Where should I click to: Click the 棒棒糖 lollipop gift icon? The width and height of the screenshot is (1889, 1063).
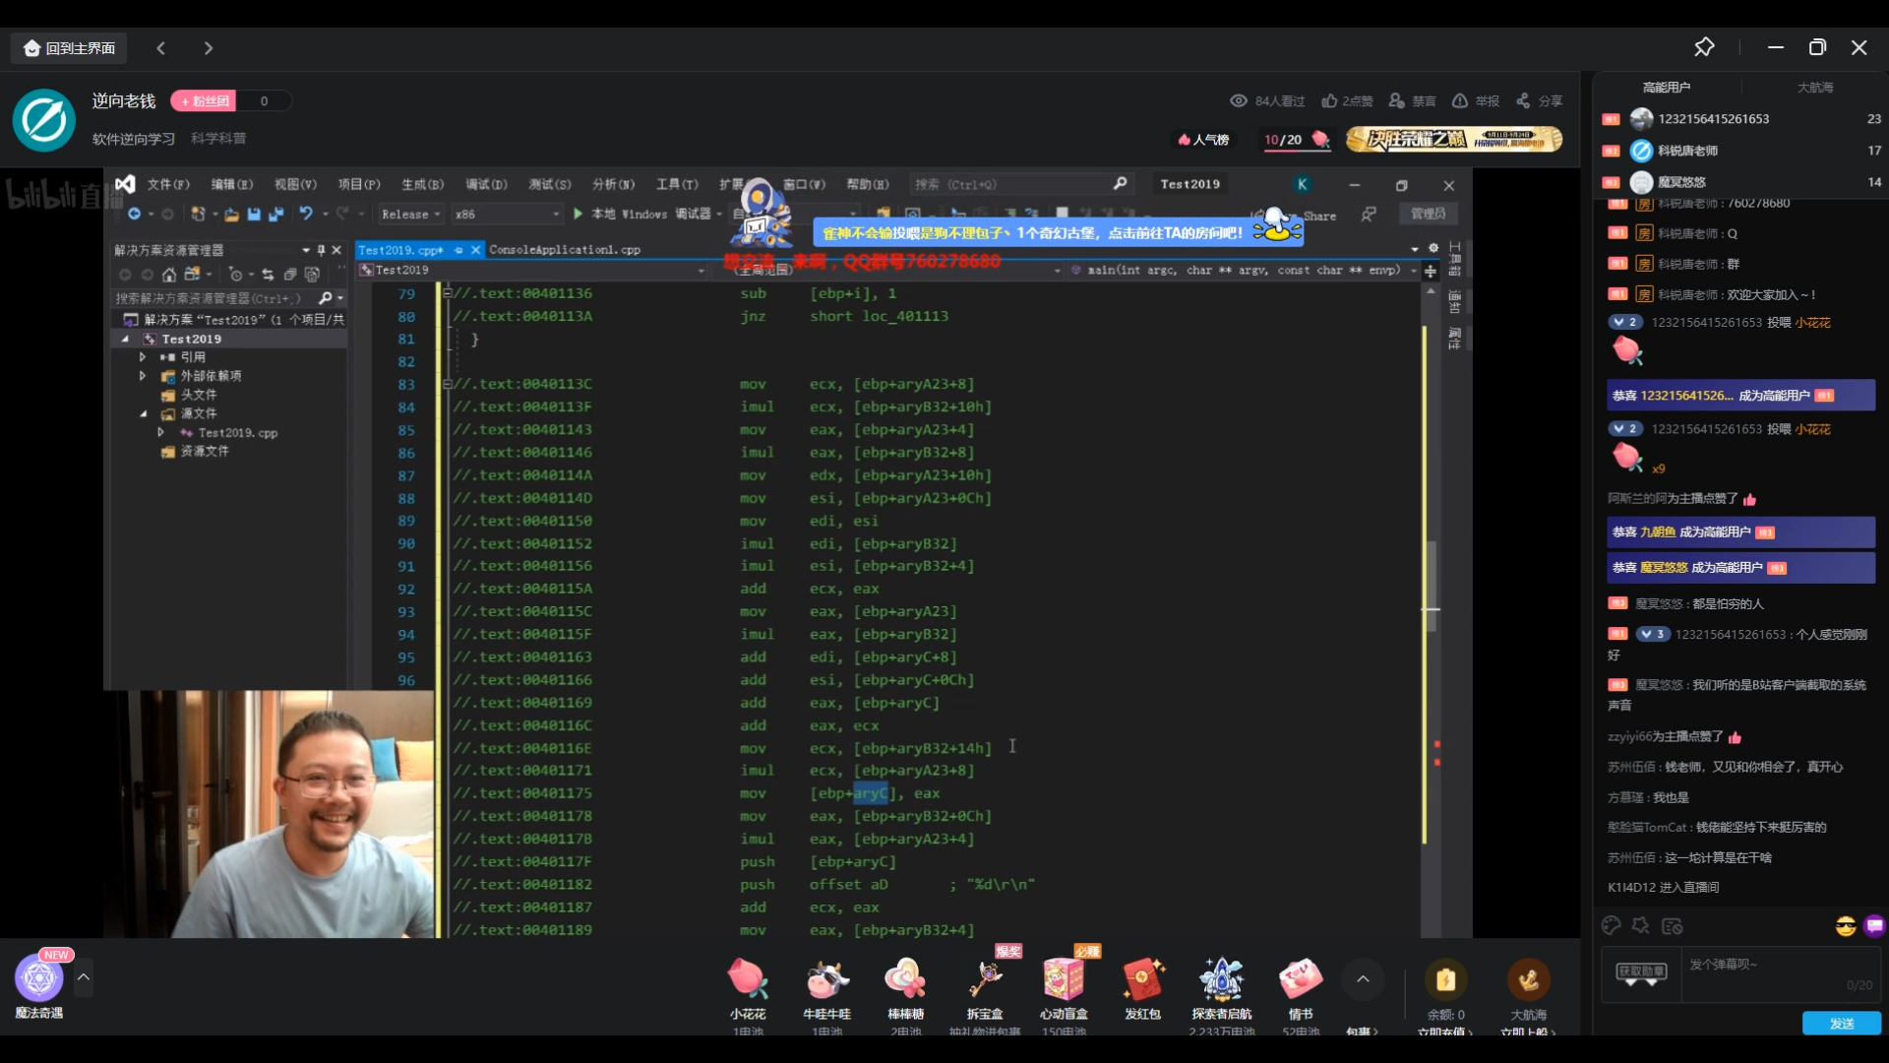905,979
